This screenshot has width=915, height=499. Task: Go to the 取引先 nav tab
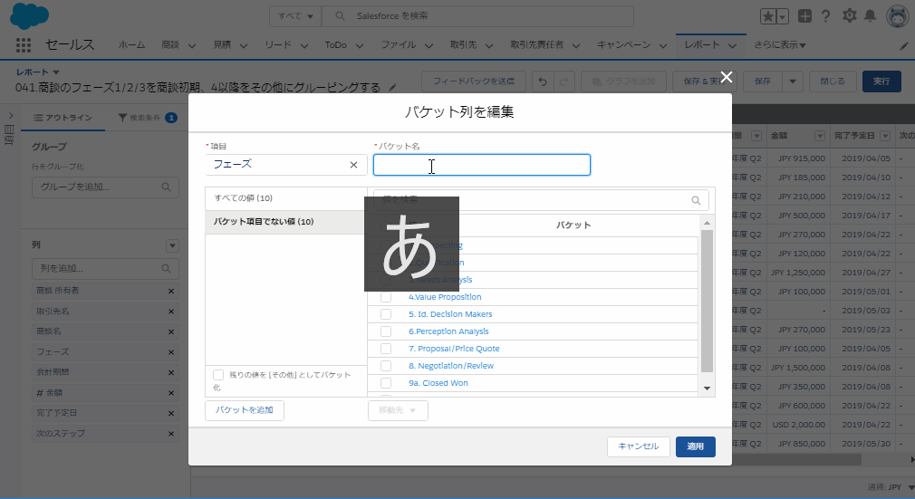point(463,45)
